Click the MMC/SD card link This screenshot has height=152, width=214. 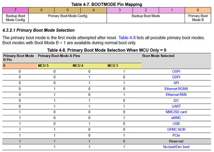175,112
